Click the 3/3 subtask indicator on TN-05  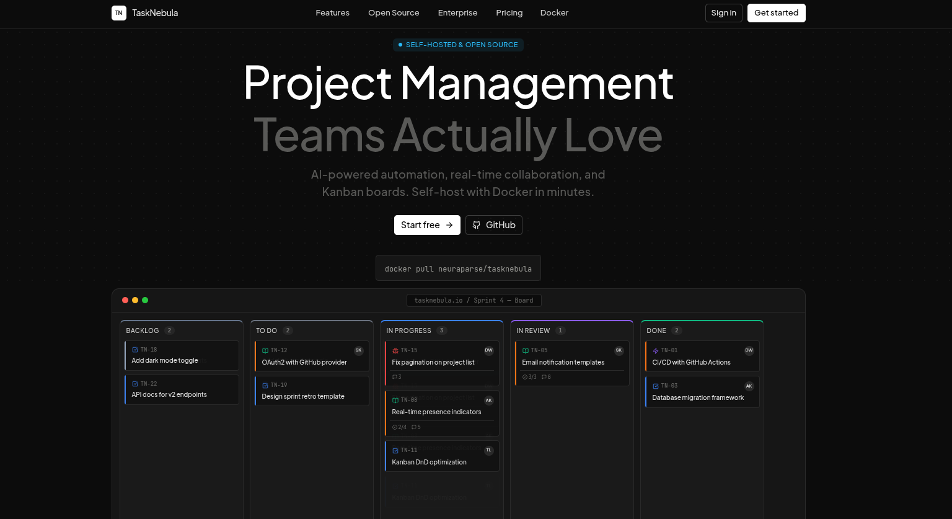point(529,377)
